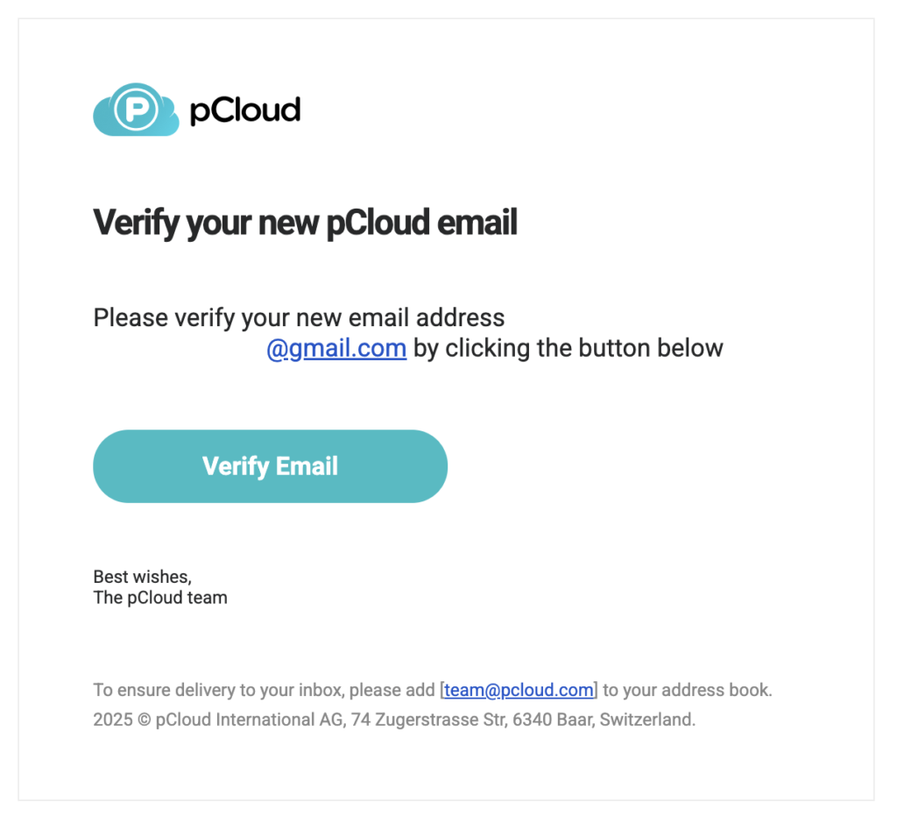Open the @gmail.com email address link
Viewport: 897px width, 824px height.
pos(336,349)
